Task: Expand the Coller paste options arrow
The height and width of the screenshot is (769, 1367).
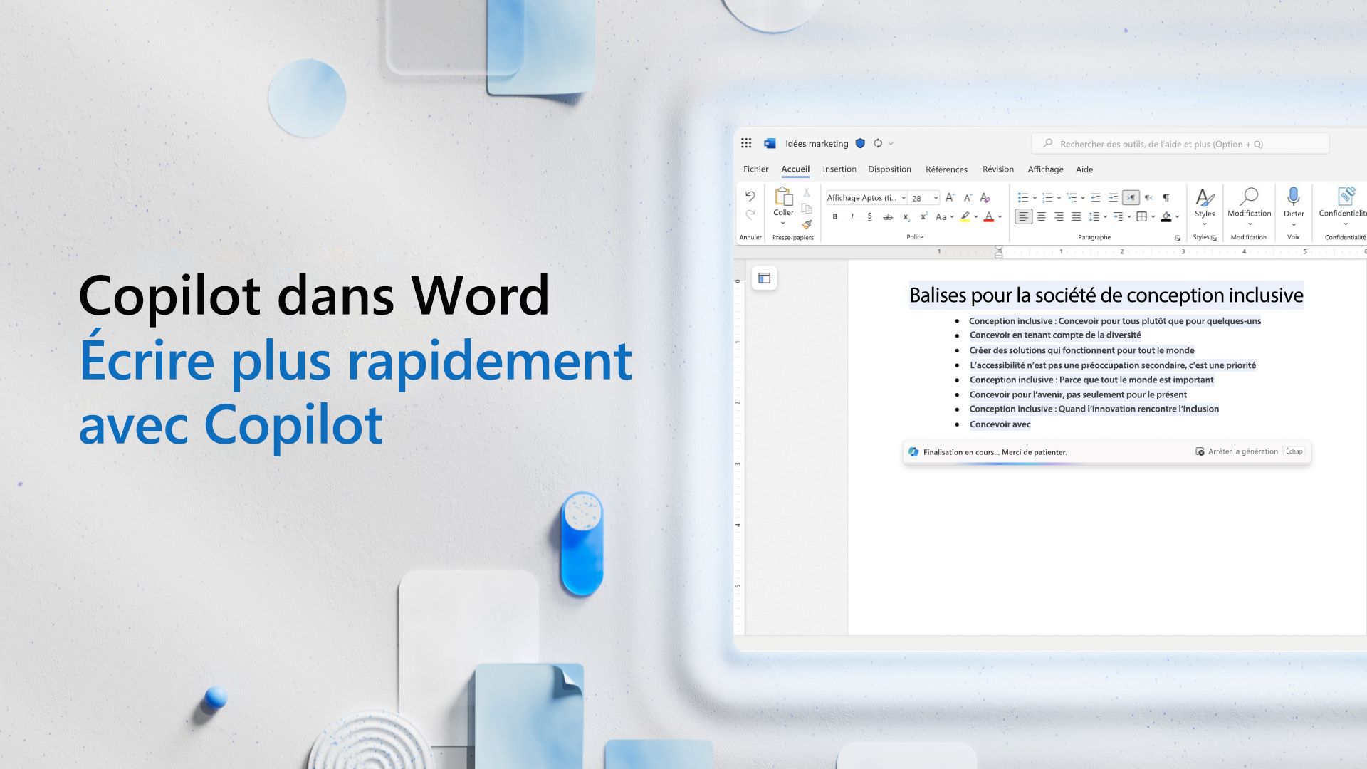Action: pos(783,224)
